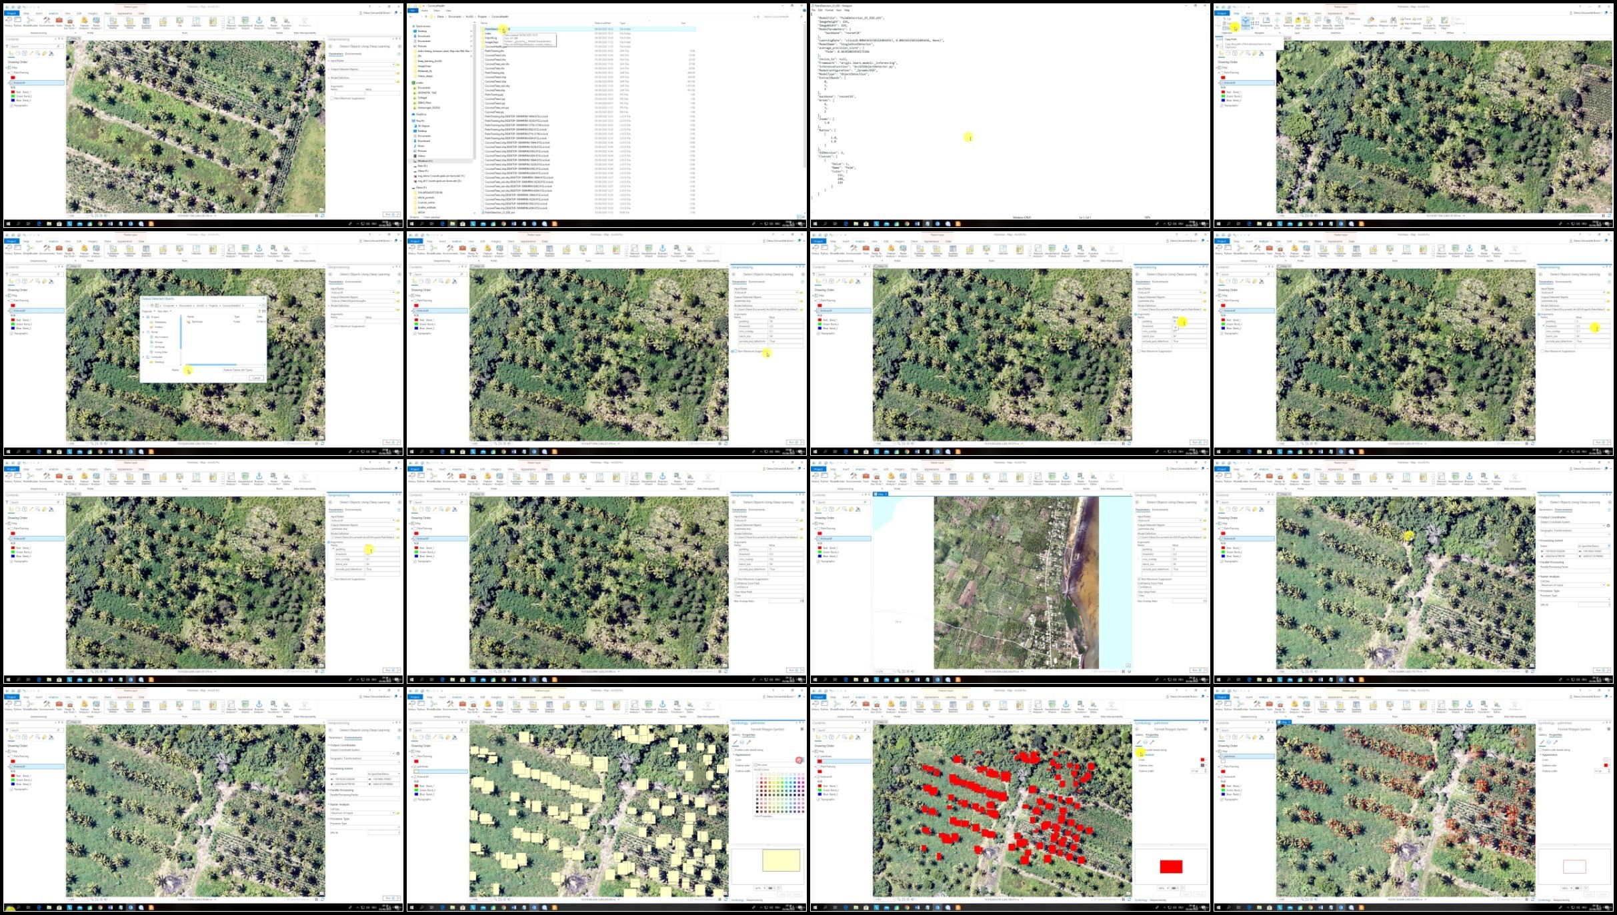The width and height of the screenshot is (1617, 915).
Task: In red-boxes frame, open Symbology pane menu icon
Action: tap(1205, 729)
